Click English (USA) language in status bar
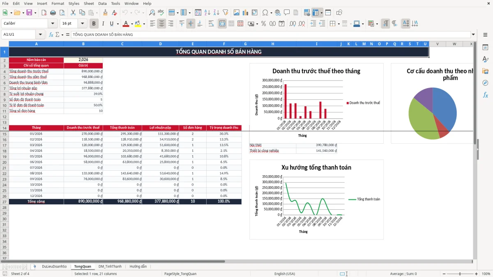 click(285, 274)
